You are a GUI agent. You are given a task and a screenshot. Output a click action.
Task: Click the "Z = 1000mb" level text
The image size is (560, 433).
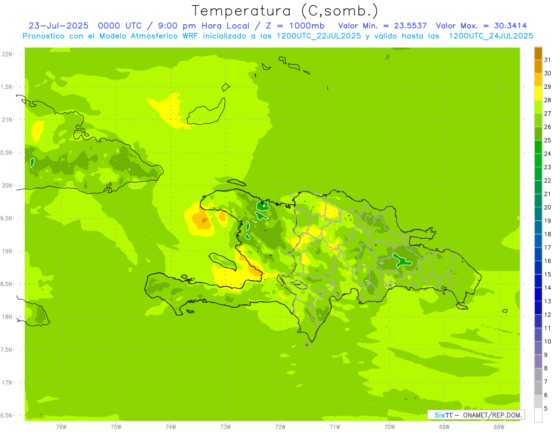pyautogui.click(x=295, y=26)
